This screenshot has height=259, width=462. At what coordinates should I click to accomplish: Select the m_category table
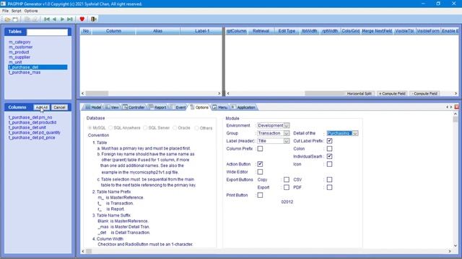tap(19, 42)
